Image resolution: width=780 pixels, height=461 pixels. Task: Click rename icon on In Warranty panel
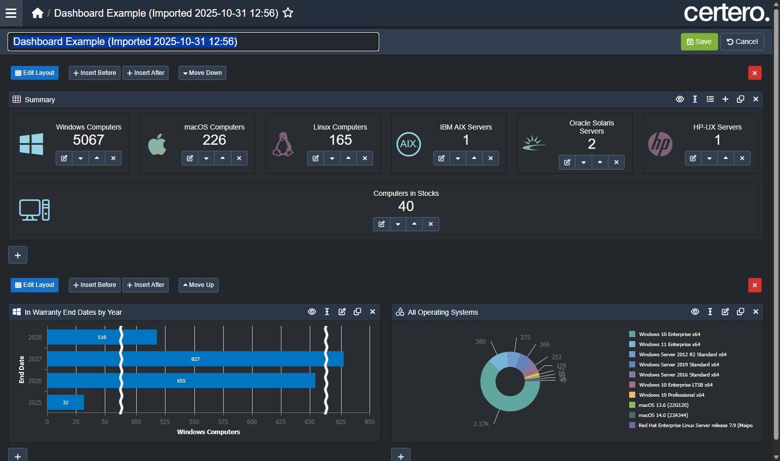[x=327, y=312]
